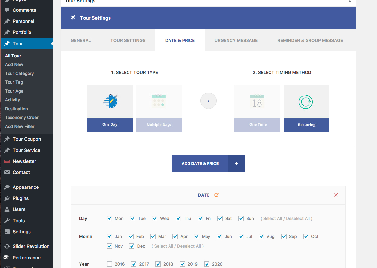Select the Multiple Days calendar icon
The width and height of the screenshot is (377, 268).
tap(159, 101)
